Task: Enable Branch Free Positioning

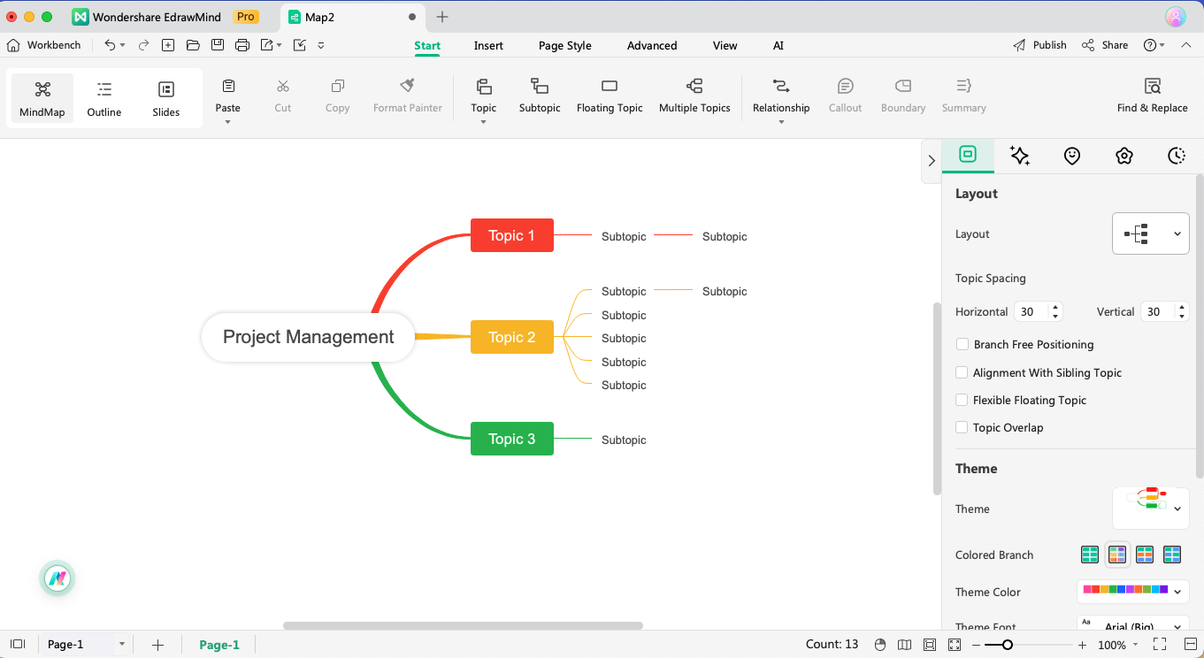Action: (962, 344)
